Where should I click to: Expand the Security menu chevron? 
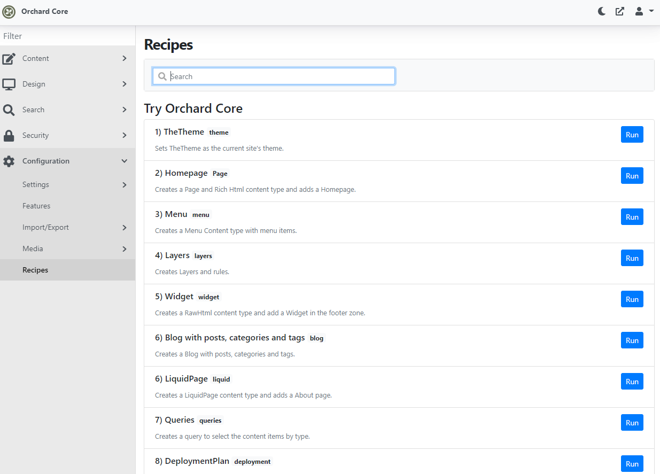point(125,135)
